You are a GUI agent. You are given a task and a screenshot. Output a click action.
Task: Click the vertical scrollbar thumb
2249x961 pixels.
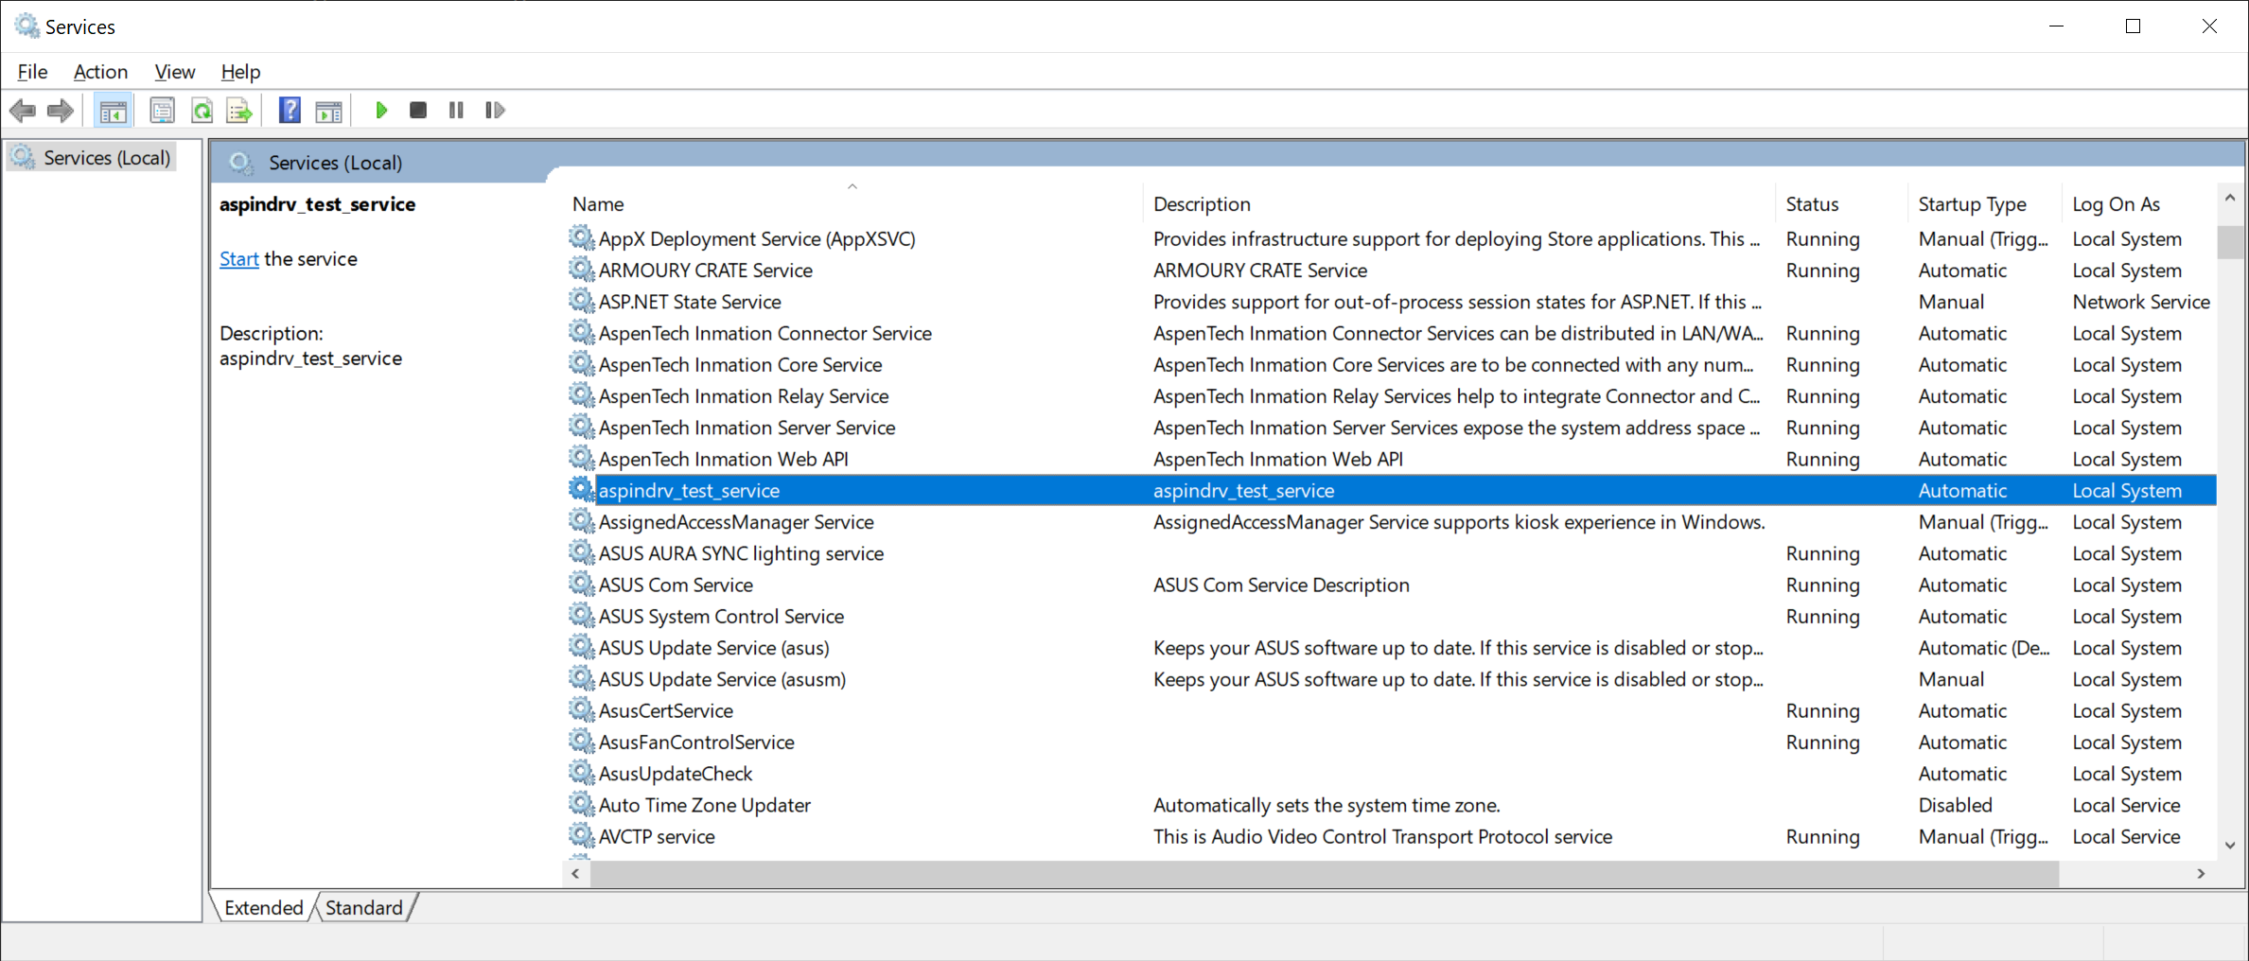pyautogui.click(x=2230, y=242)
